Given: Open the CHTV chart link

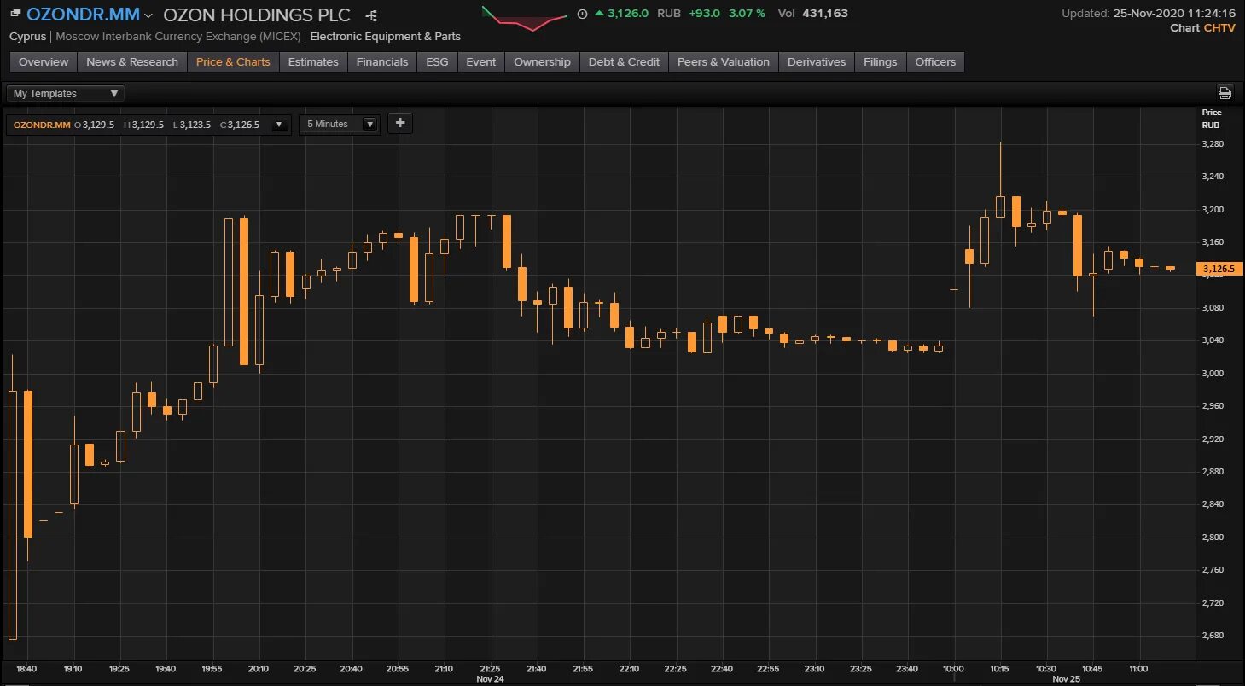Looking at the screenshot, I should [1219, 28].
